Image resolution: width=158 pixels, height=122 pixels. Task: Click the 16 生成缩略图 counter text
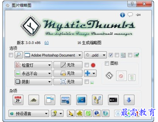pos(89,43)
